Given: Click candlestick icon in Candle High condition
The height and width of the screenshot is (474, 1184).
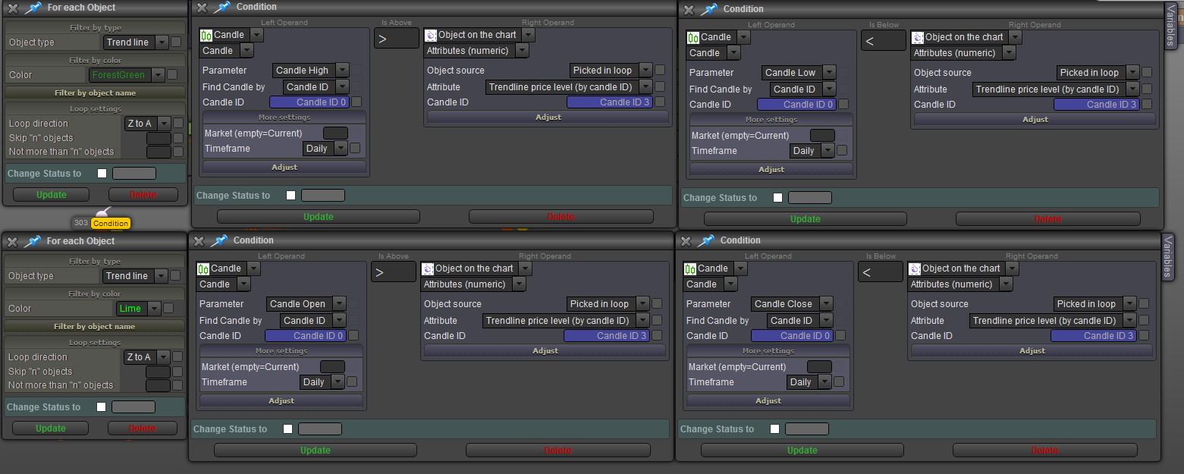Looking at the screenshot, I should [x=206, y=35].
